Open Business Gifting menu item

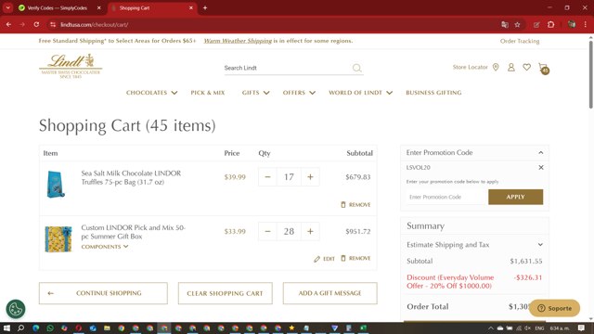pos(433,93)
